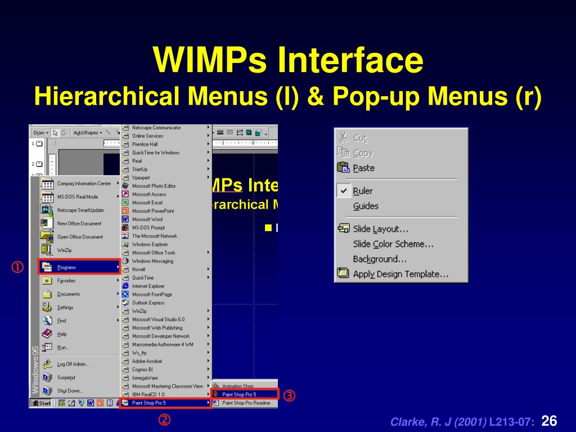Expand the Online Services group
The height and width of the screenshot is (432, 576).
[166, 136]
